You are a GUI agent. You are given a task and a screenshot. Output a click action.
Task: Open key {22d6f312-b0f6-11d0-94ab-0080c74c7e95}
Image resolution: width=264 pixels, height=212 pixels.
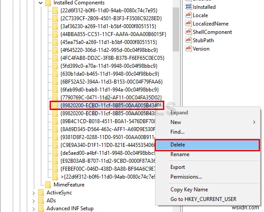(109, 11)
